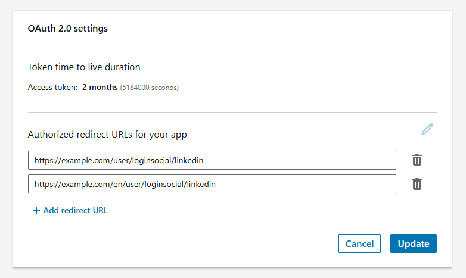
Task: Click the 5184000 seconds text
Action: 150,88
